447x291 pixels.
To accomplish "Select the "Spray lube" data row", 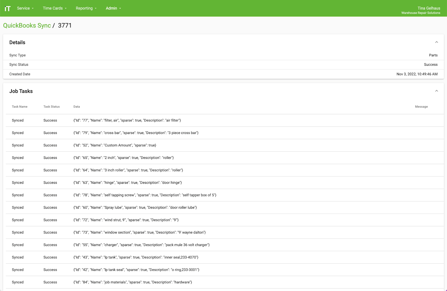I will click(225, 208).
